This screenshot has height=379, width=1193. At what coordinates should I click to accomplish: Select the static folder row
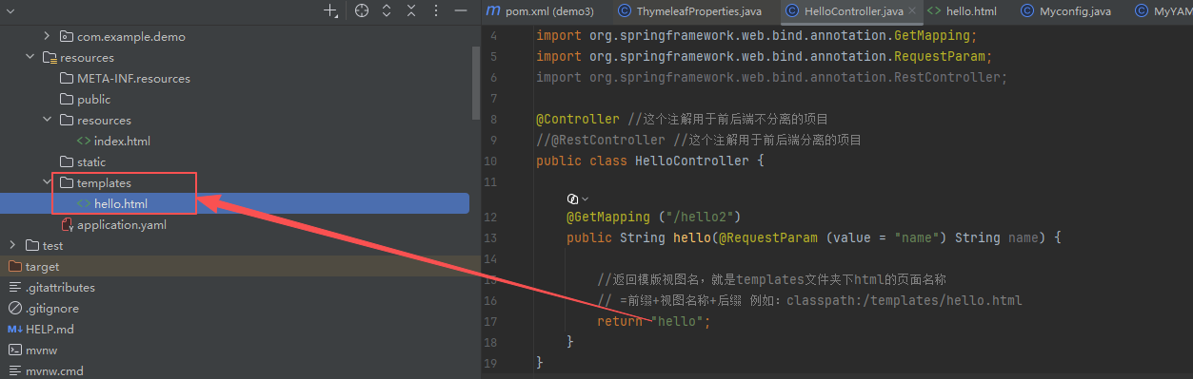point(234,162)
